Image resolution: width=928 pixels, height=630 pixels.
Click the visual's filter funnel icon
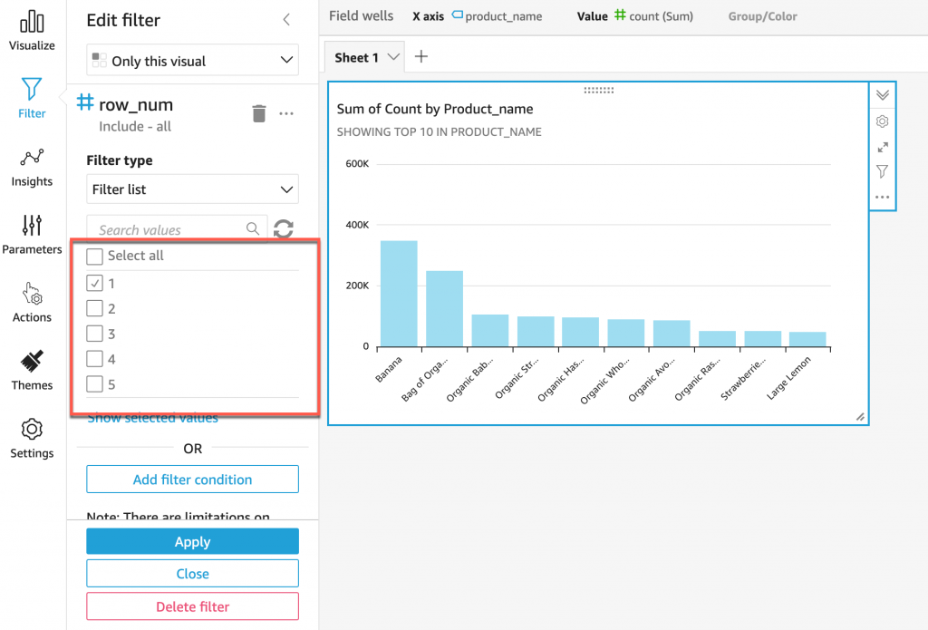882,171
